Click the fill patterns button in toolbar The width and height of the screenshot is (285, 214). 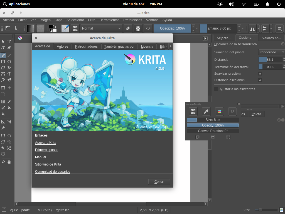tap(41, 28)
